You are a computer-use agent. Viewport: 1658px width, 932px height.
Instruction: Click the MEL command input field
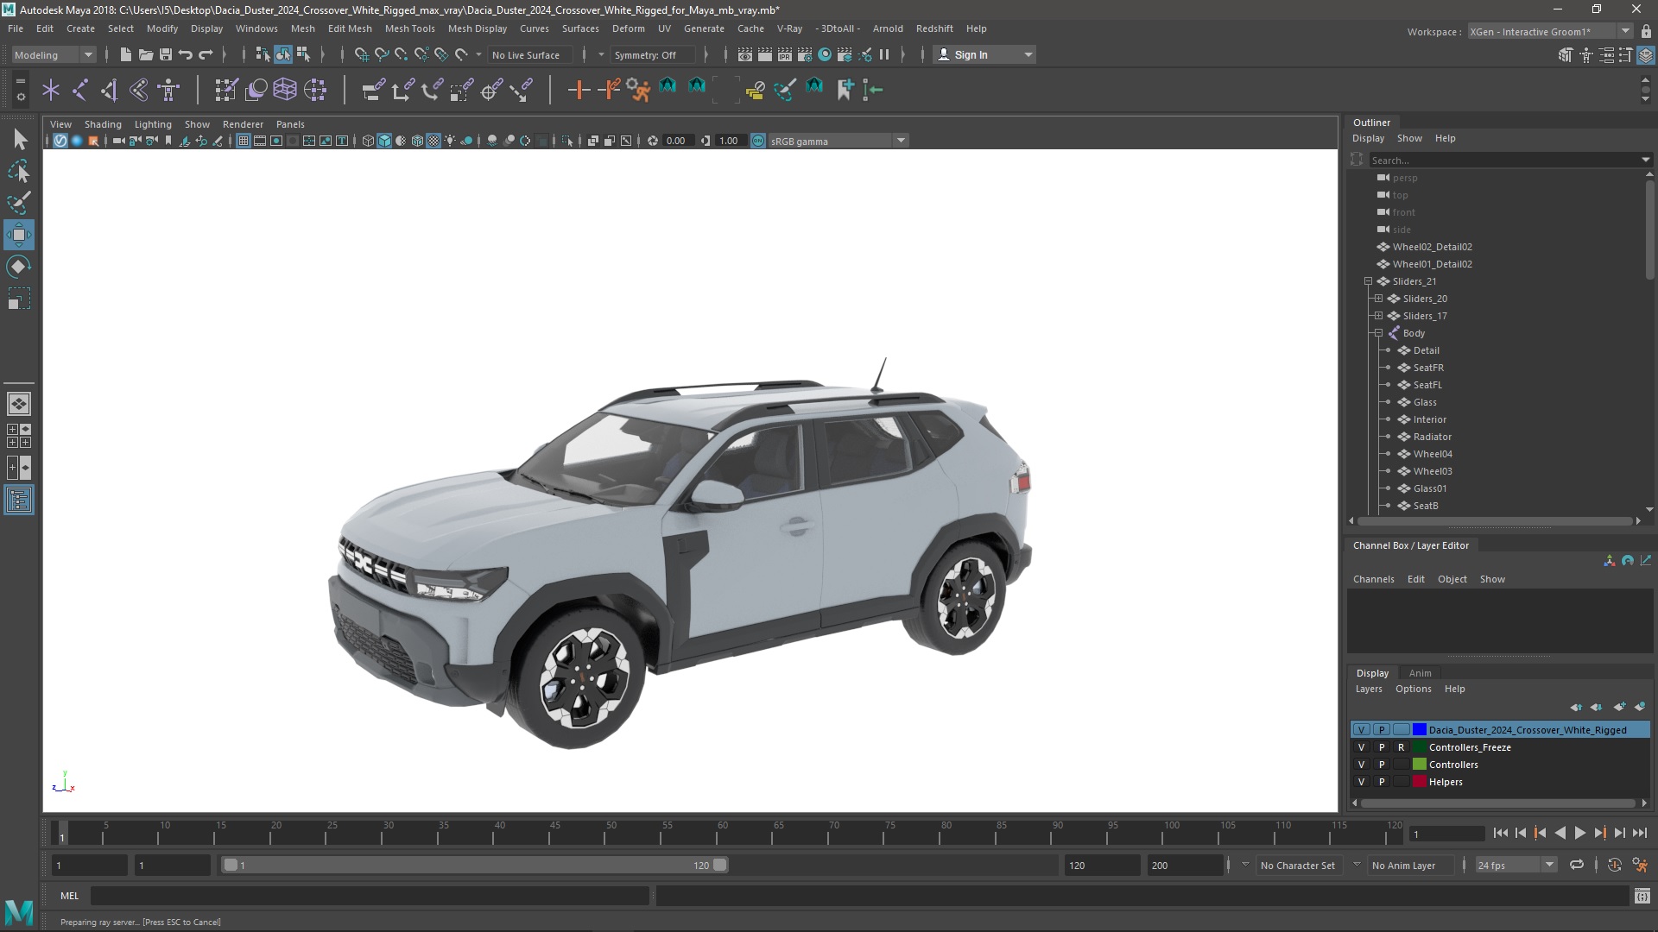point(370,896)
